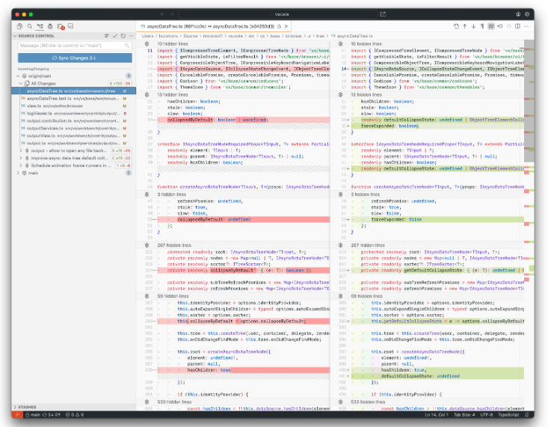The width and height of the screenshot is (548, 427).
Task: Expand the STASHES section
Action: (26, 407)
